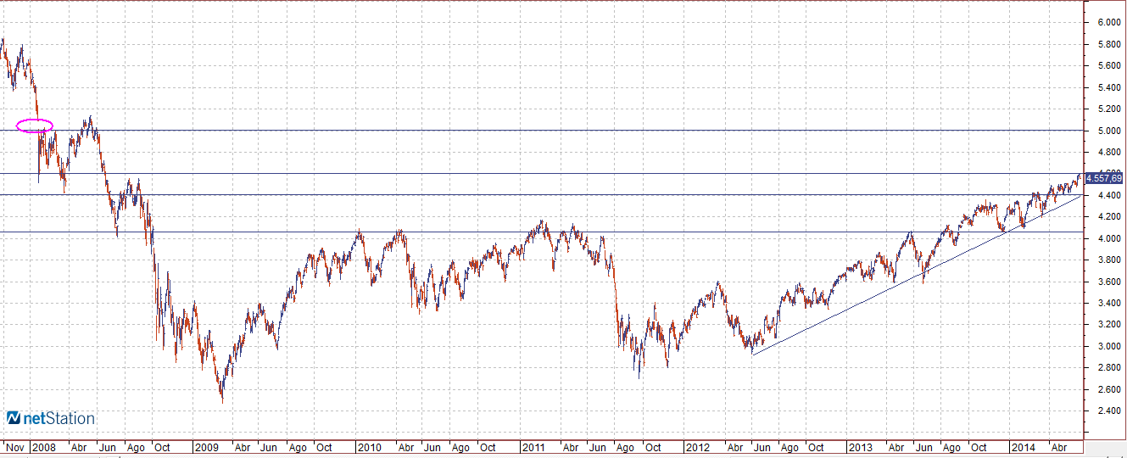Click the 2012 year label on the time axis
The height and width of the screenshot is (458, 1127).
(x=697, y=447)
